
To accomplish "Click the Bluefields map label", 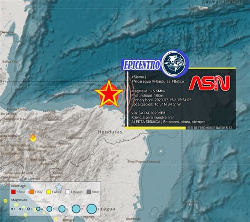I will point(133,219).
